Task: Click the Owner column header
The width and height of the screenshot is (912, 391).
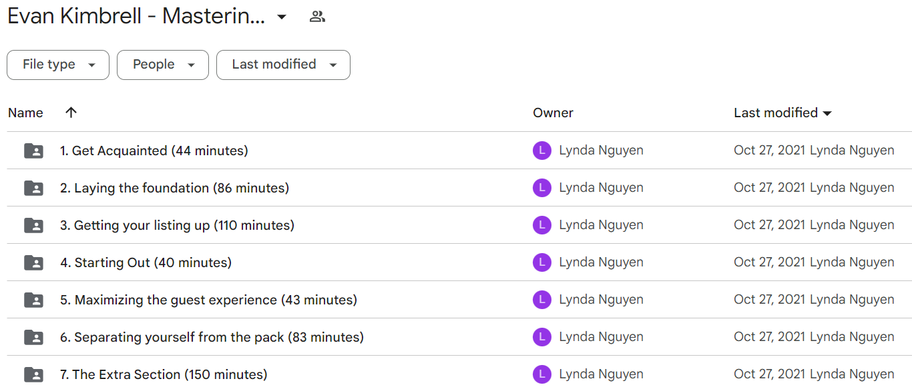Action: (553, 113)
